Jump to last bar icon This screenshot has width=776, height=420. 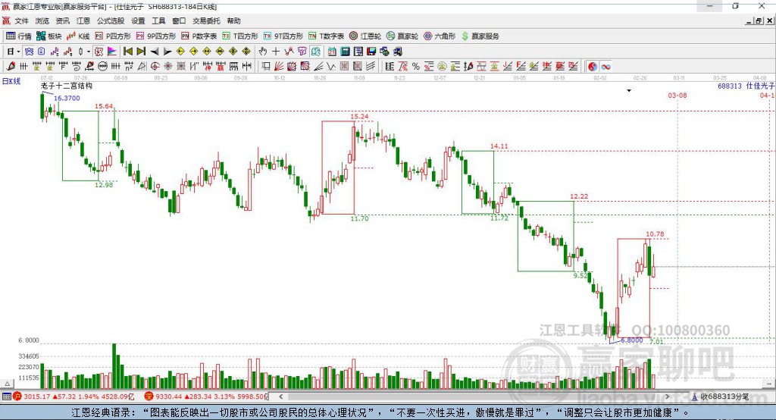point(141,52)
